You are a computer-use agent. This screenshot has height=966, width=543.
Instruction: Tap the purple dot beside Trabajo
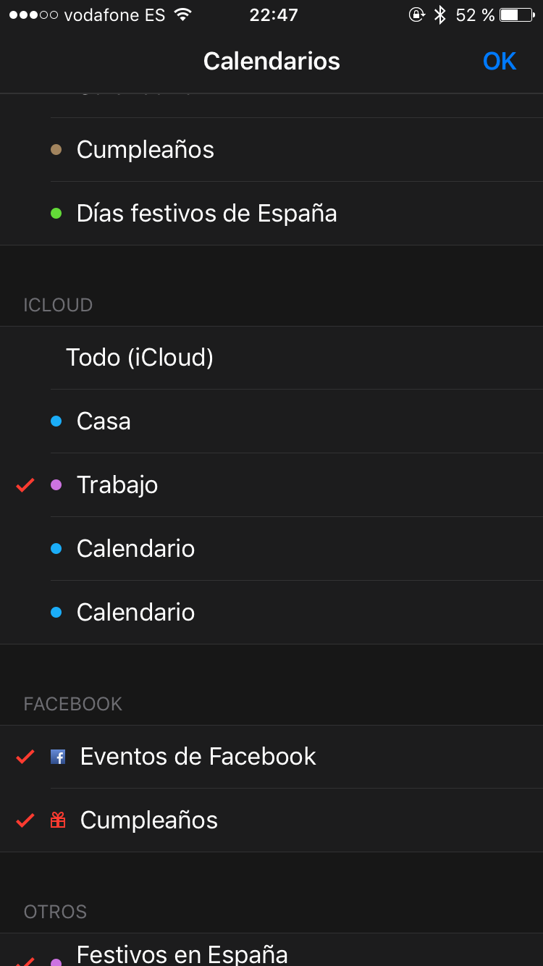tap(56, 485)
